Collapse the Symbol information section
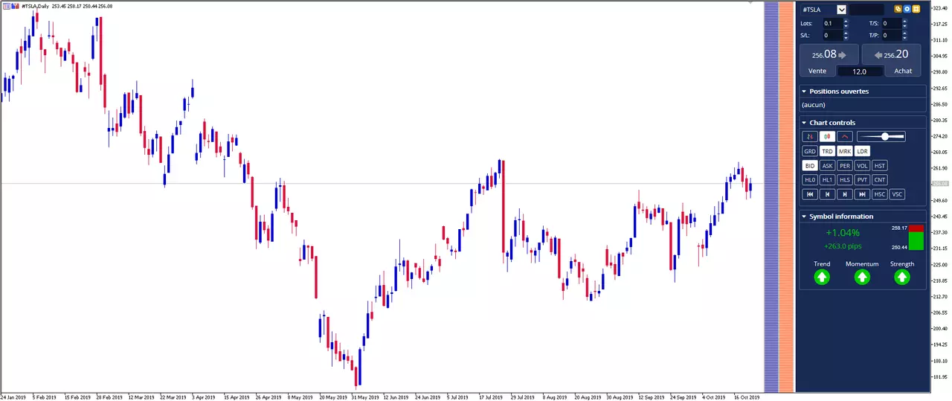Image resolution: width=952 pixels, height=401 pixels. tap(804, 216)
